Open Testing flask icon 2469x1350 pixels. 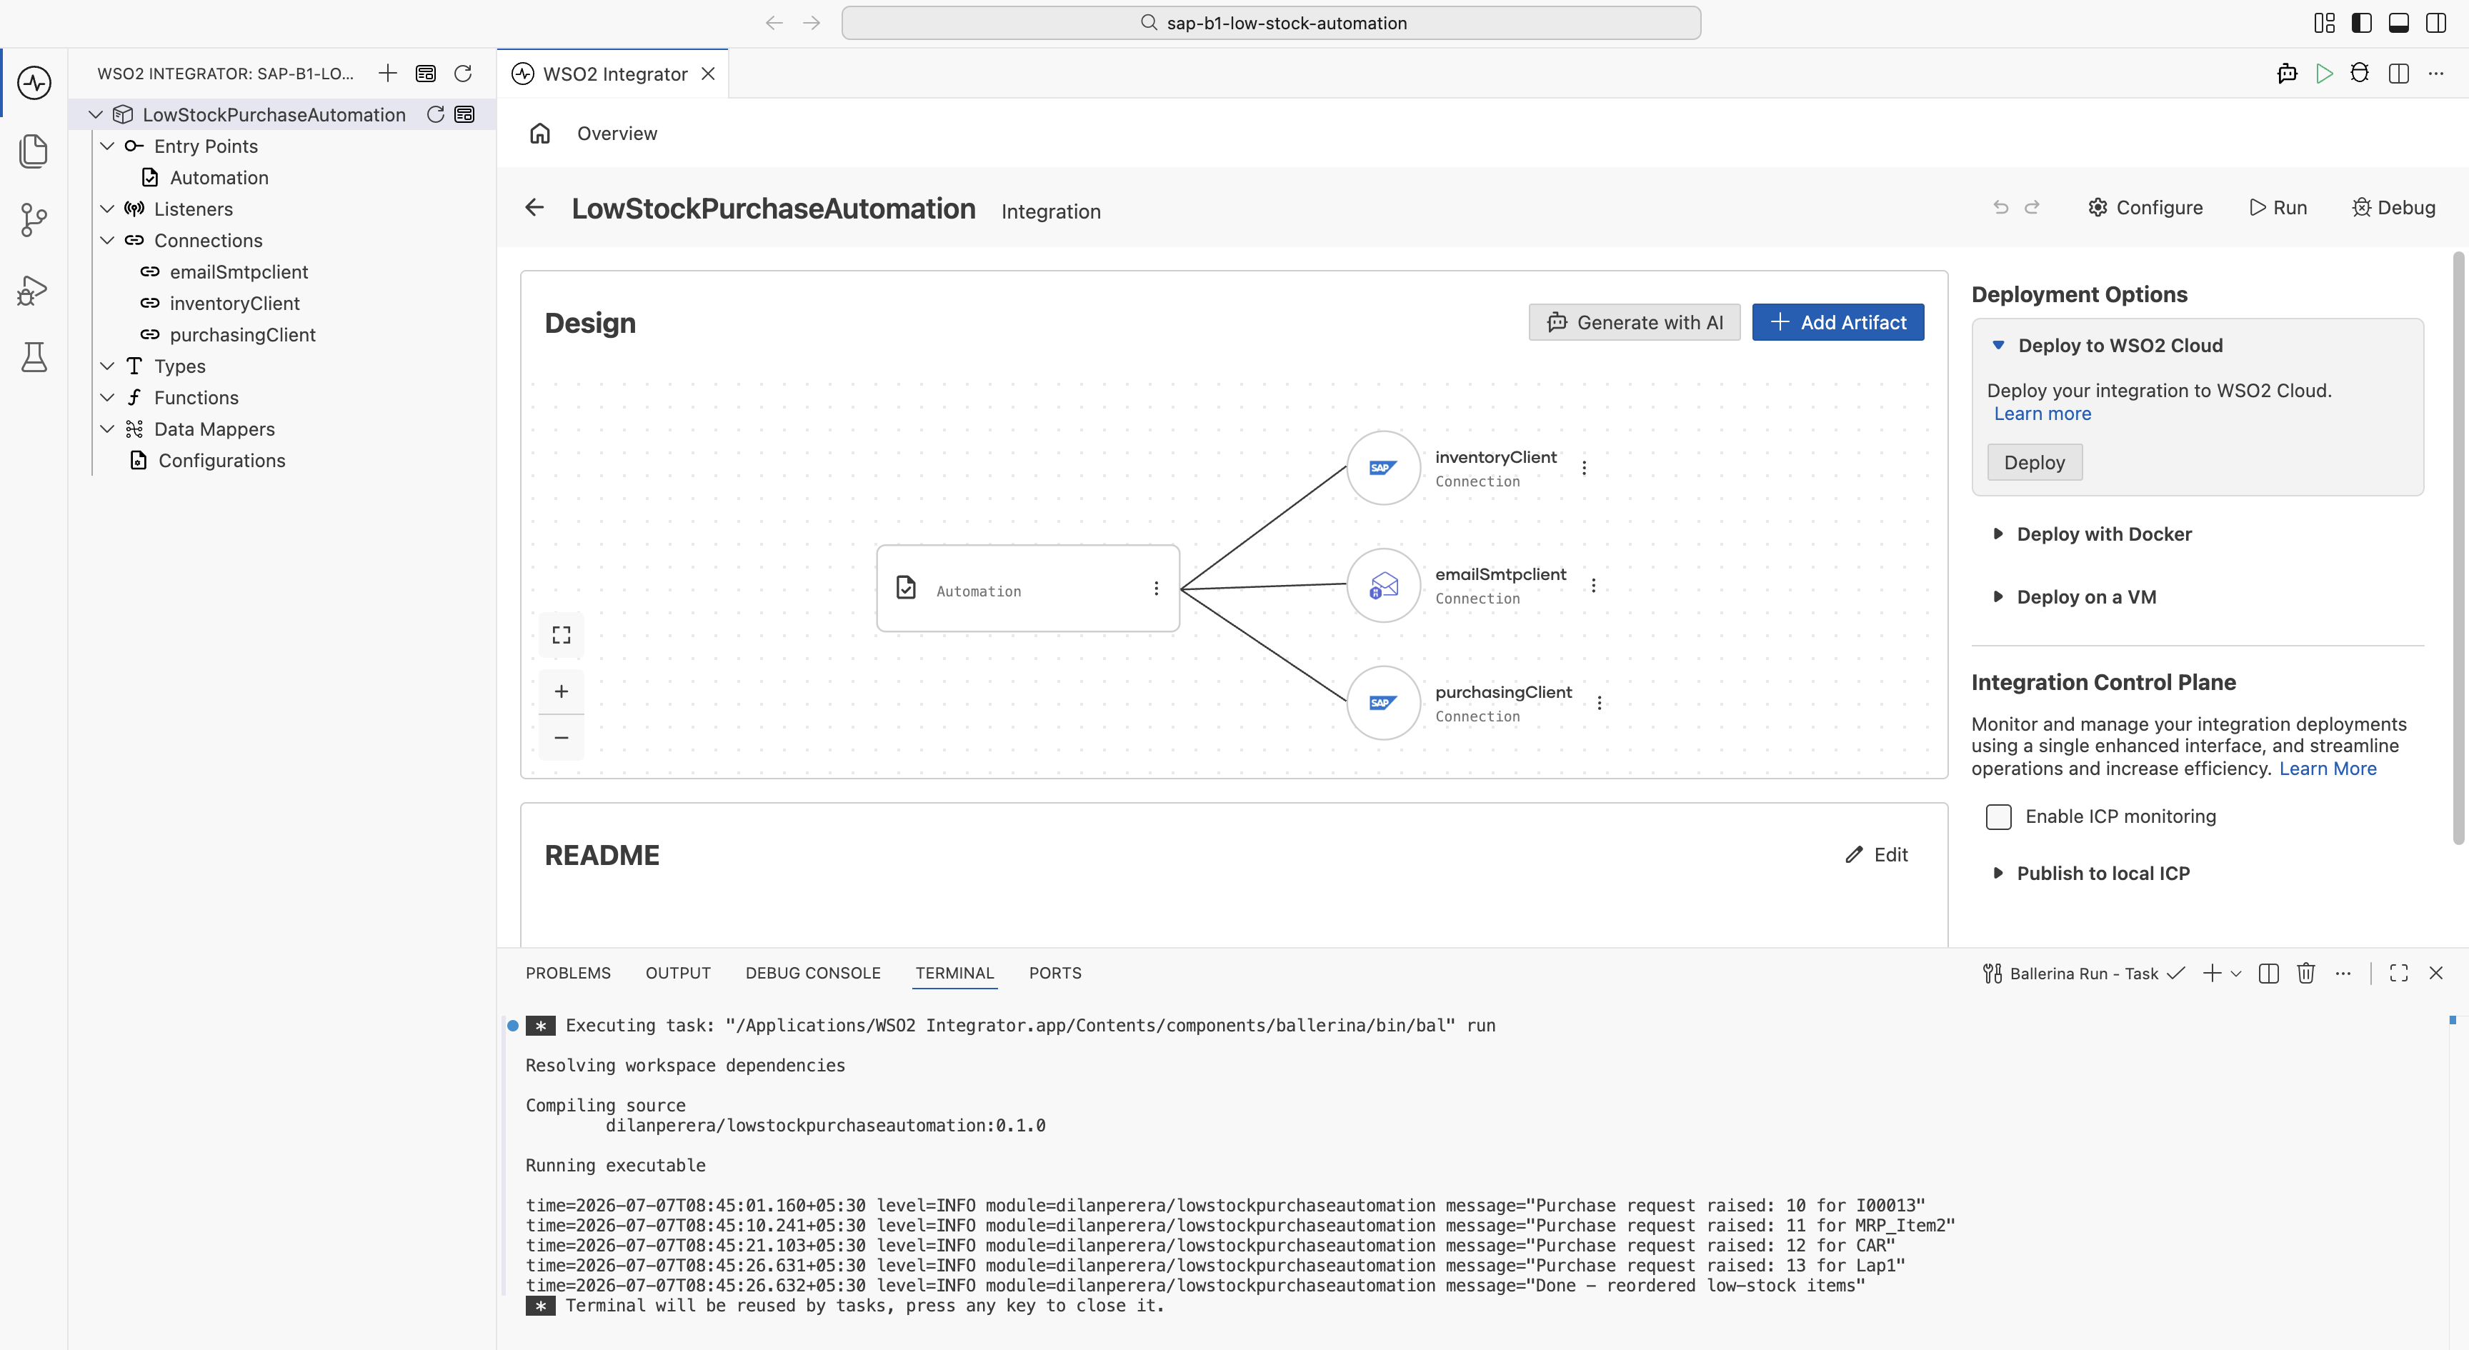click(x=34, y=357)
